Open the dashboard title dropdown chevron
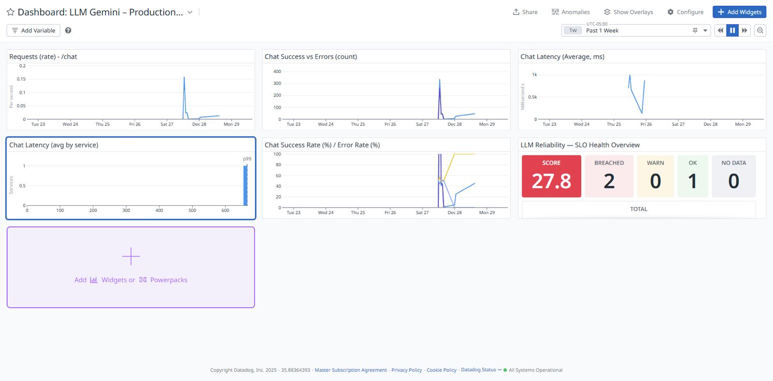 coord(190,12)
